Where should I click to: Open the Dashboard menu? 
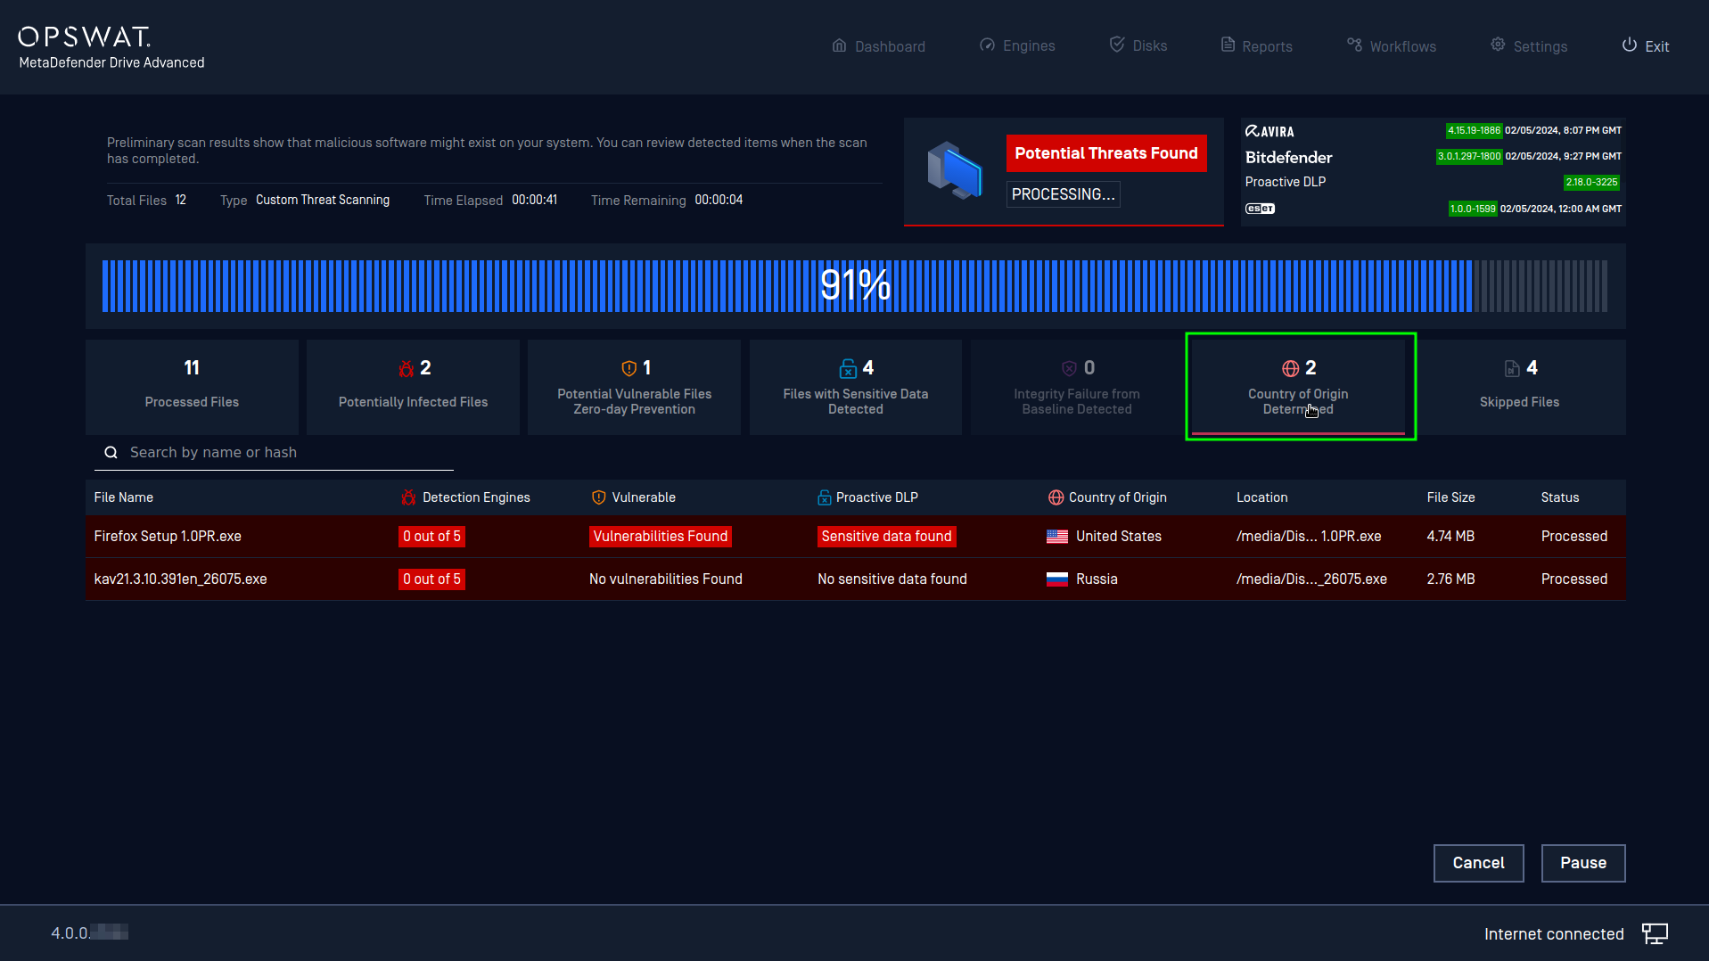(878, 46)
